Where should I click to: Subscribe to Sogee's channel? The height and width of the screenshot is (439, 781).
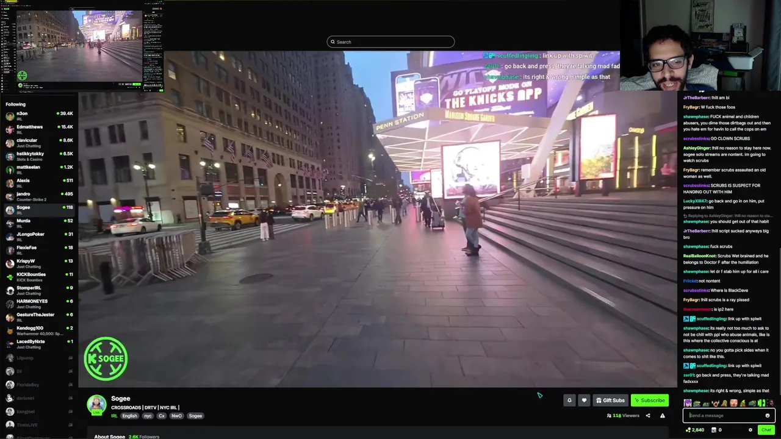(649, 401)
